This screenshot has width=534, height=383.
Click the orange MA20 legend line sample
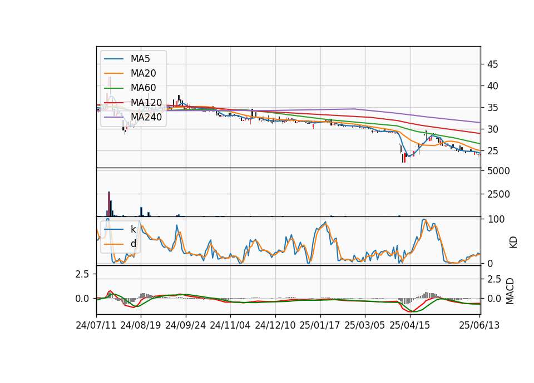pyautogui.click(x=113, y=73)
